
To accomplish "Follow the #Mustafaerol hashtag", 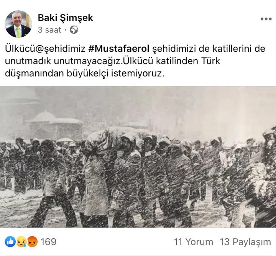I will (x=119, y=49).
